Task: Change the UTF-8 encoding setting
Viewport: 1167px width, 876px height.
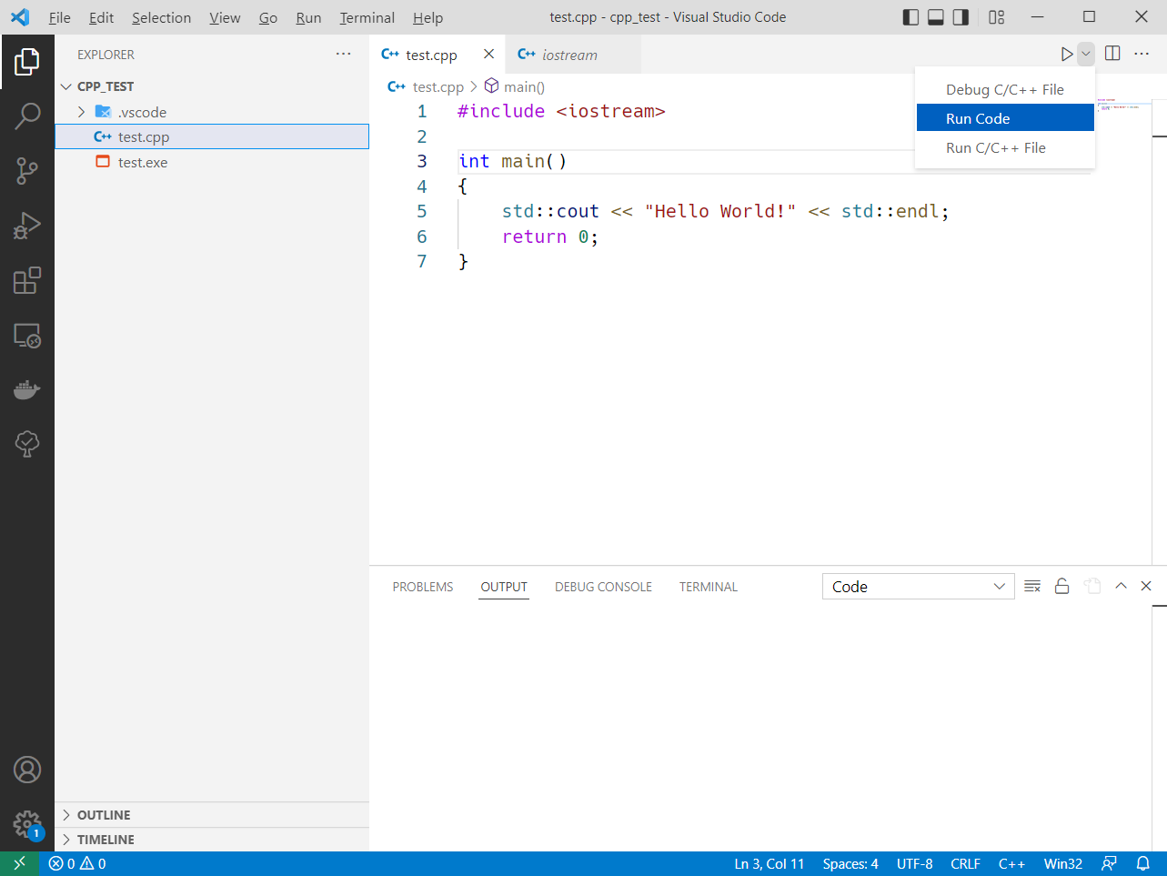Action: (x=915, y=864)
